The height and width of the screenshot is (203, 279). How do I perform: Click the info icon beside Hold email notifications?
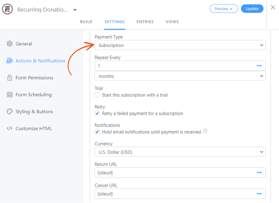pos(205,131)
